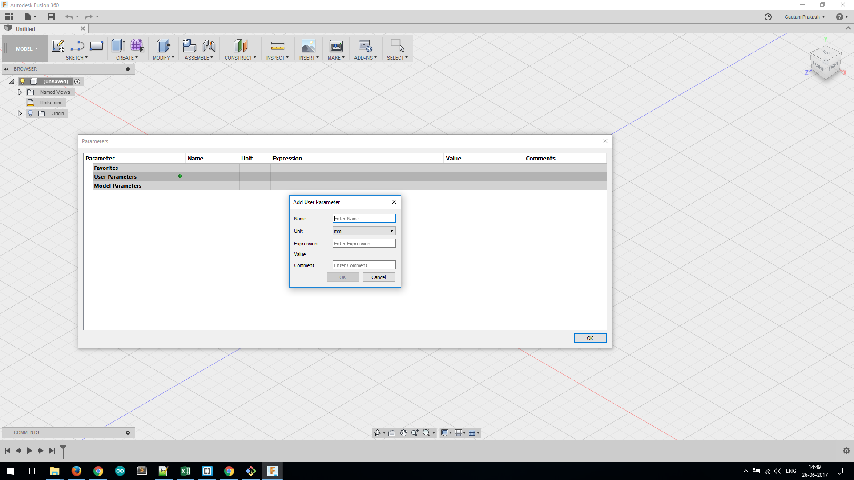Select the Model Parameters row

click(x=349, y=186)
